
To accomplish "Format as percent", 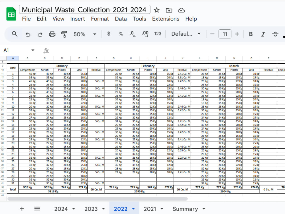I will 121,34.
